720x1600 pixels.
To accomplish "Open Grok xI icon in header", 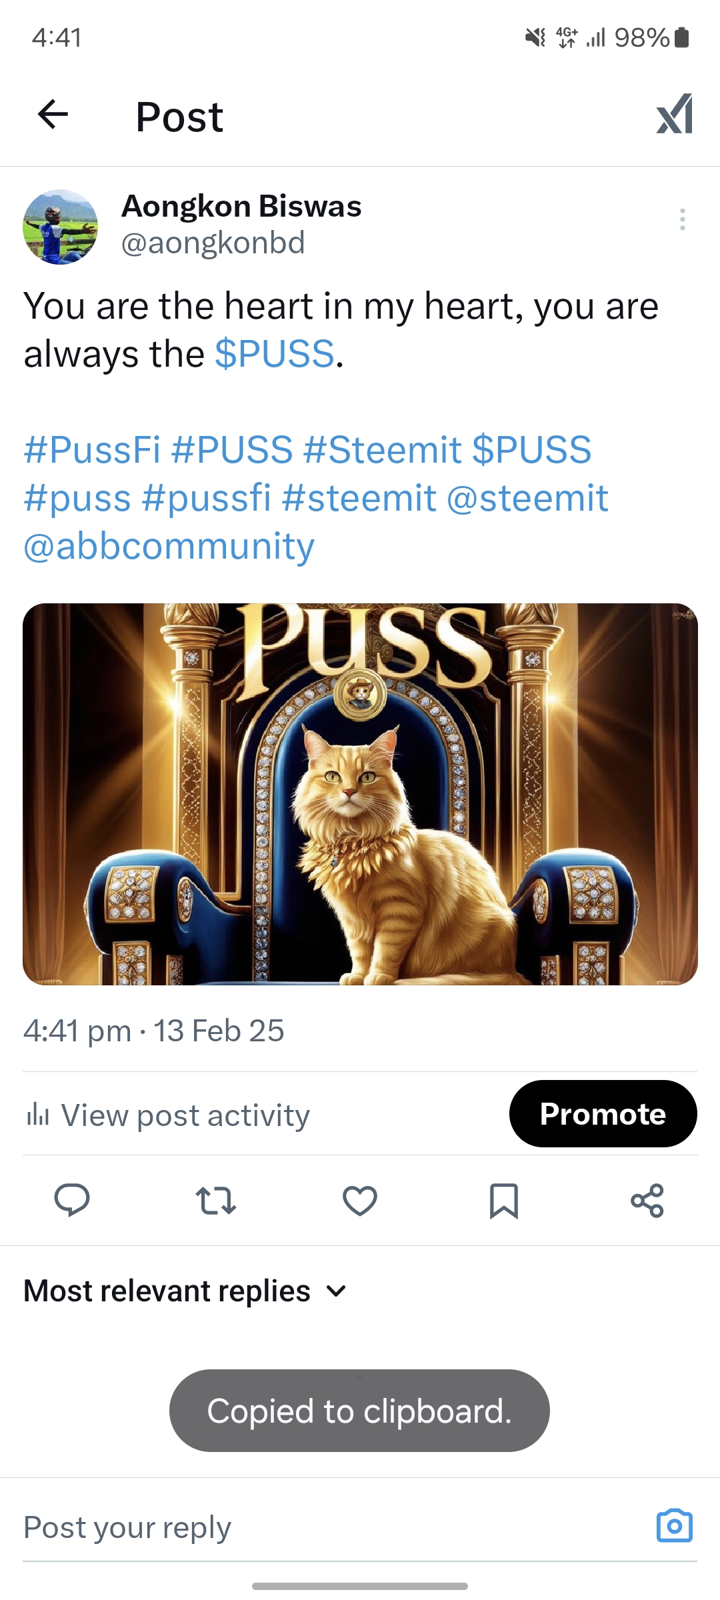I will pos(674,115).
